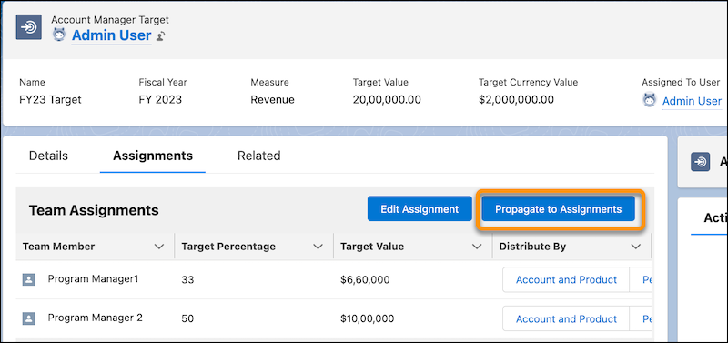
Task: Choose Account and Product for Program Manager 2
Action: 566,318
